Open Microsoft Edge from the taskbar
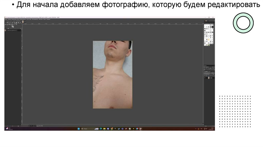Image resolution: width=263 pixels, height=147 pixels. 101,129
